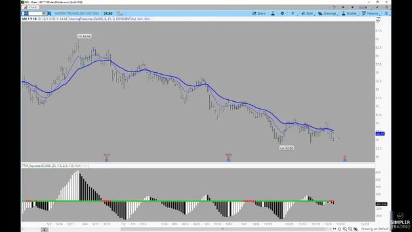Click the menu icon at far top right
The image size is (412, 232).
click(x=387, y=7)
